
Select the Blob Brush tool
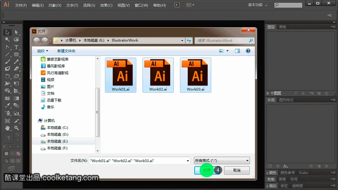click(x=7, y=69)
